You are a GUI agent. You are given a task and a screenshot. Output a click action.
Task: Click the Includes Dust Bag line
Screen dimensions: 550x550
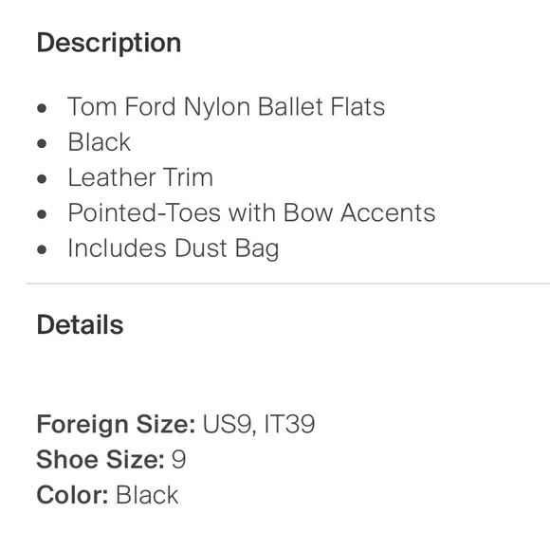[x=174, y=248]
